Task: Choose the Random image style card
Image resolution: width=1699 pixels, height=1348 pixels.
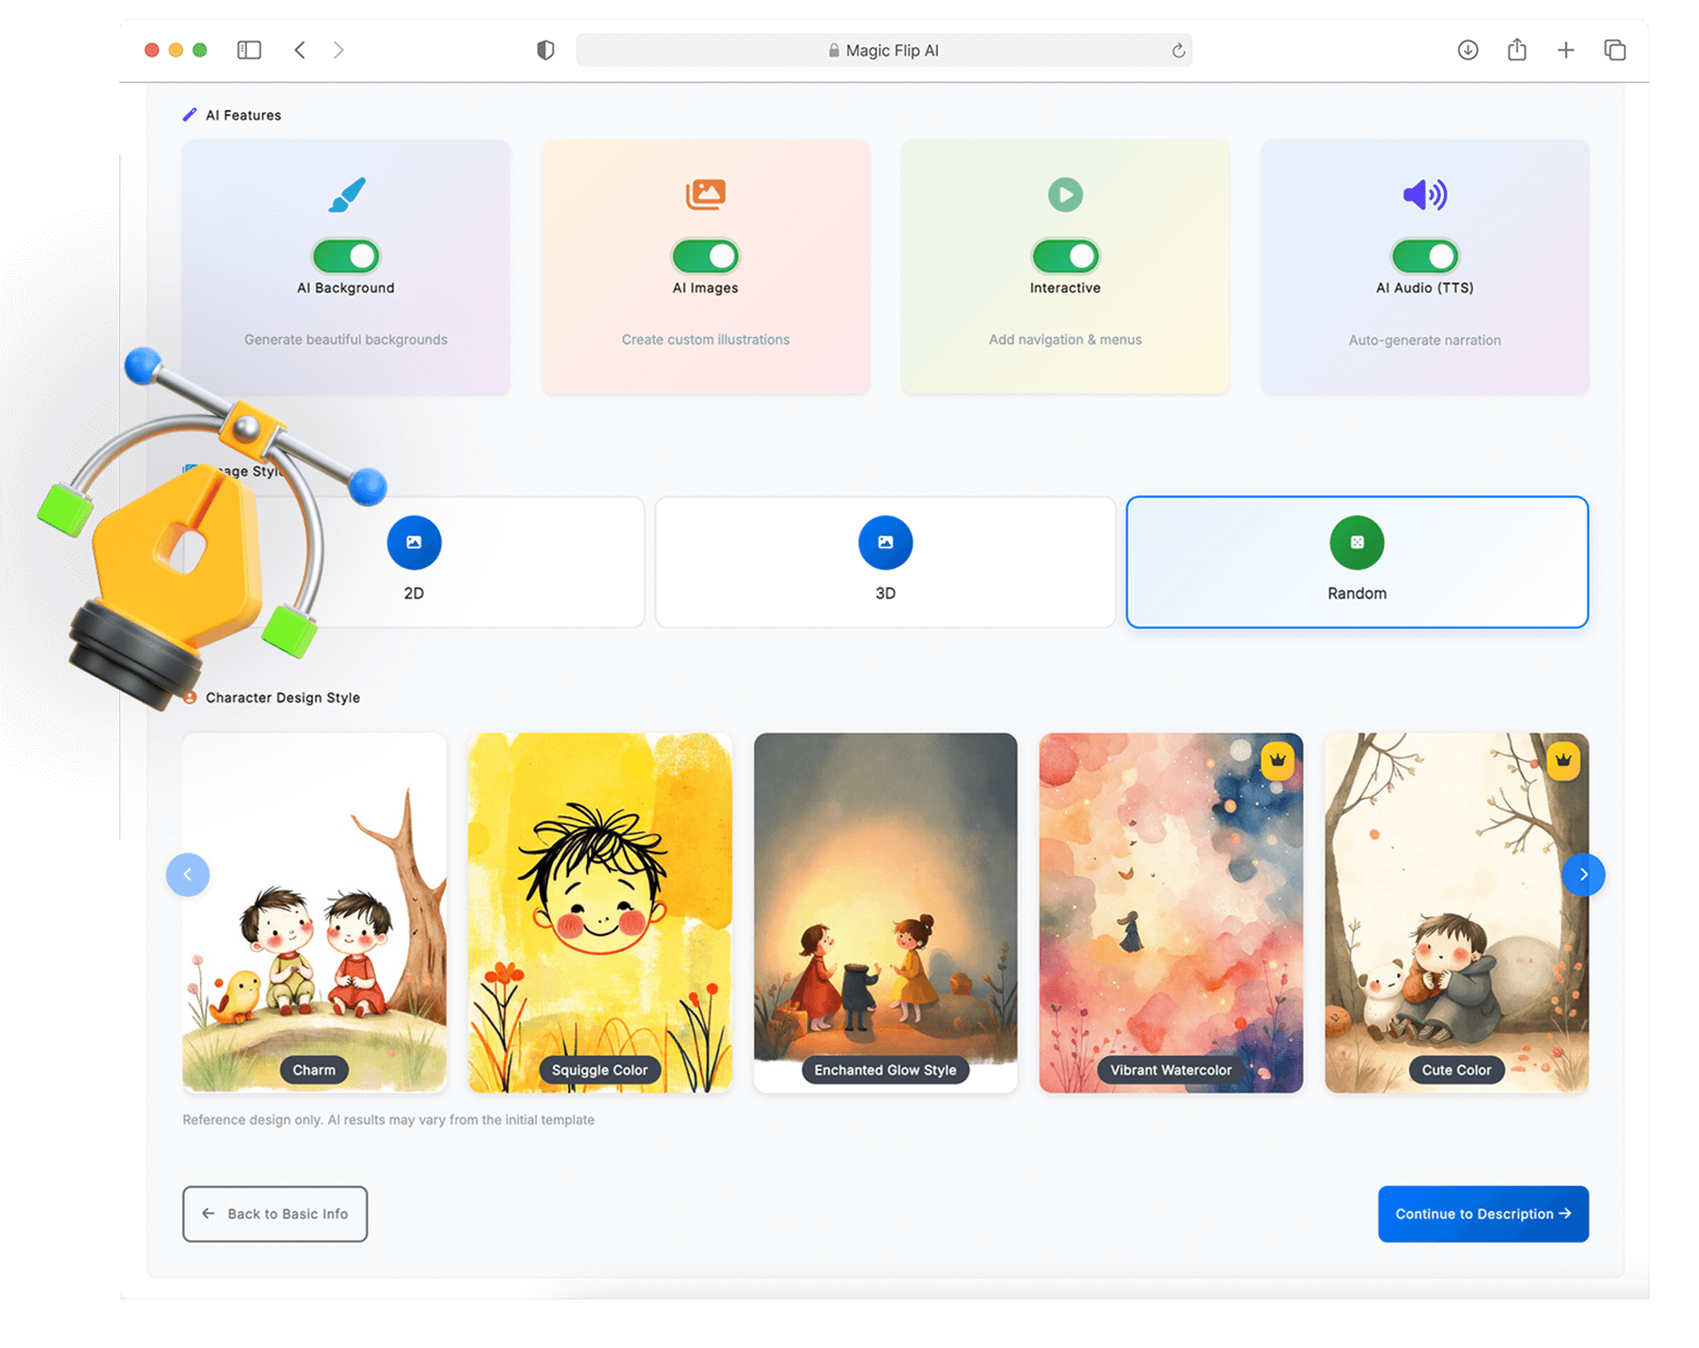Action: point(1357,562)
